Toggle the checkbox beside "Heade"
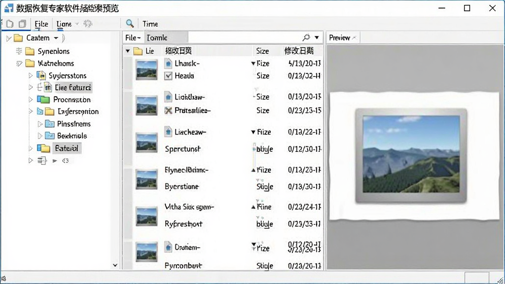 pos(168,76)
